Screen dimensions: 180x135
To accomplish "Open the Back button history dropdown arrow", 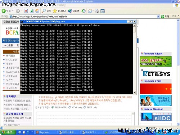I will [13, 11].
